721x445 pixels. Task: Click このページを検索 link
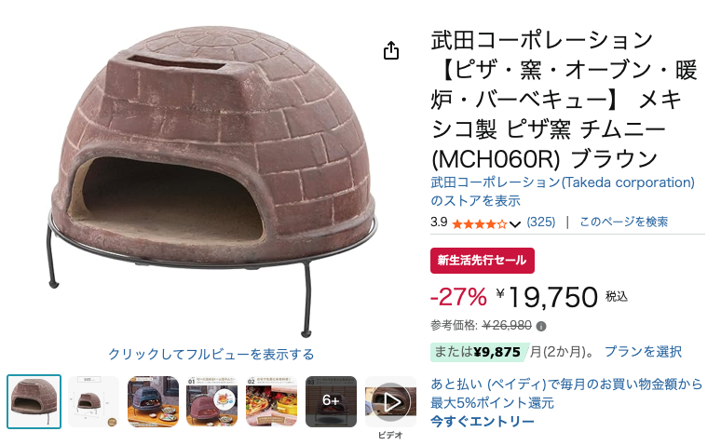click(x=623, y=222)
